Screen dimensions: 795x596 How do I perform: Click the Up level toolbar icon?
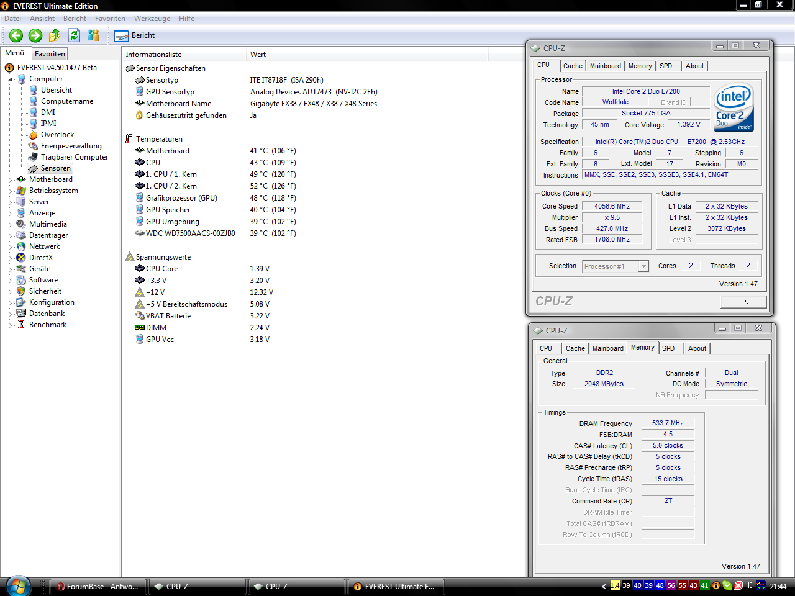(x=55, y=35)
